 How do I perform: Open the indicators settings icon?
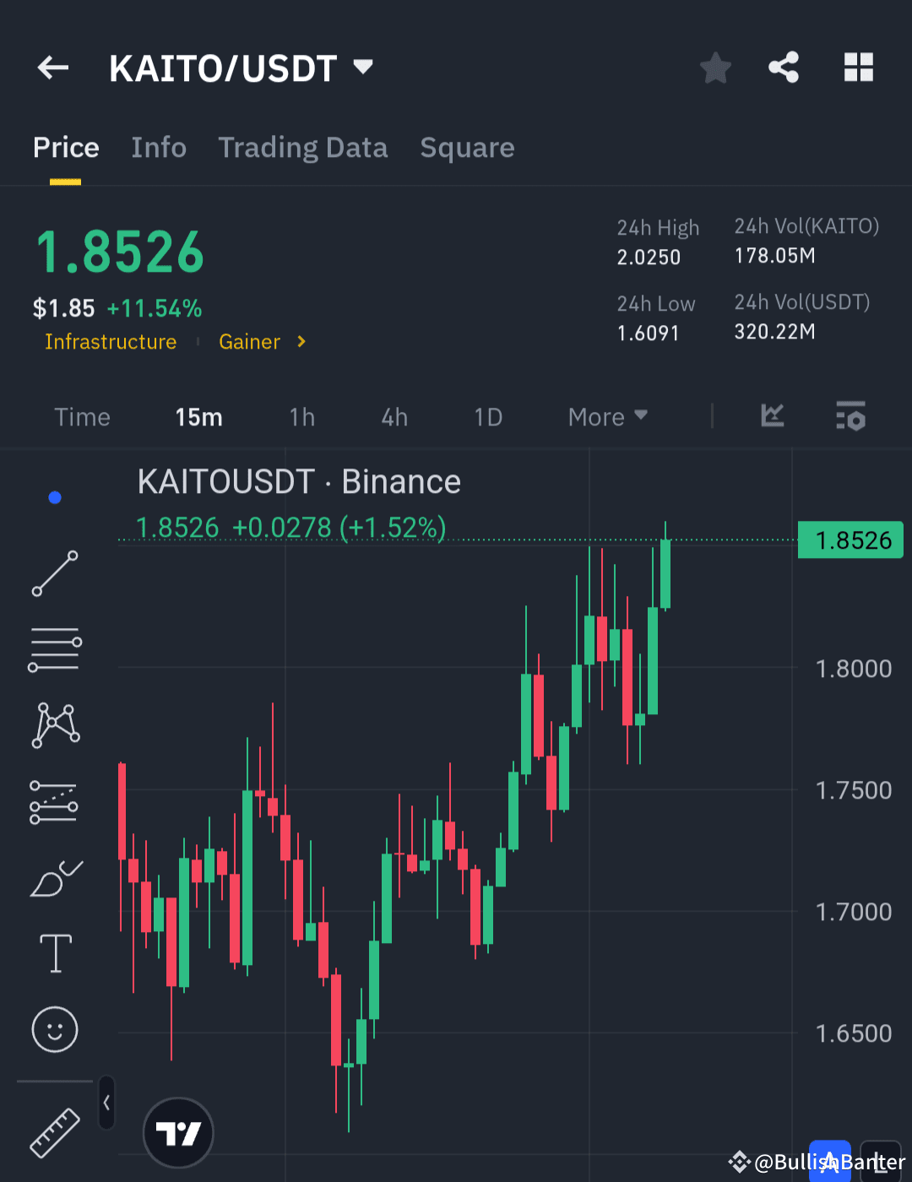pyautogui.click(x=850, y=416)
